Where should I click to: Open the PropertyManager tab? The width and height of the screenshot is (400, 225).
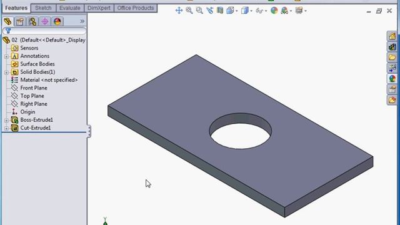point(20,21)
